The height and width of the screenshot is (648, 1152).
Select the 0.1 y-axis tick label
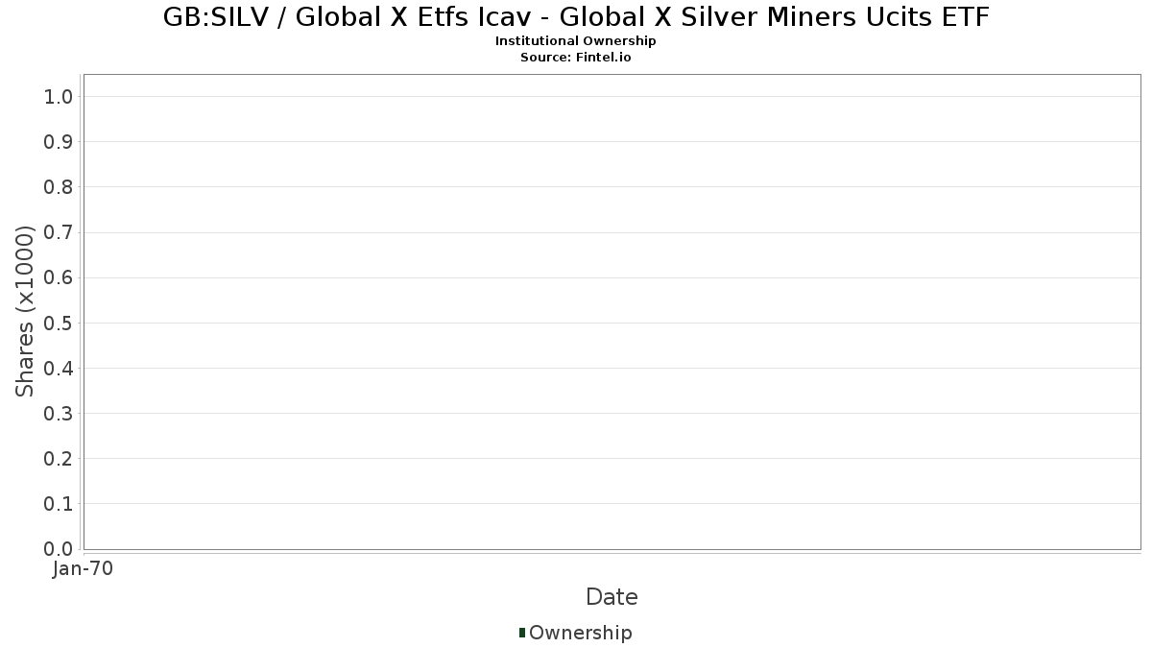click(59, 503)
